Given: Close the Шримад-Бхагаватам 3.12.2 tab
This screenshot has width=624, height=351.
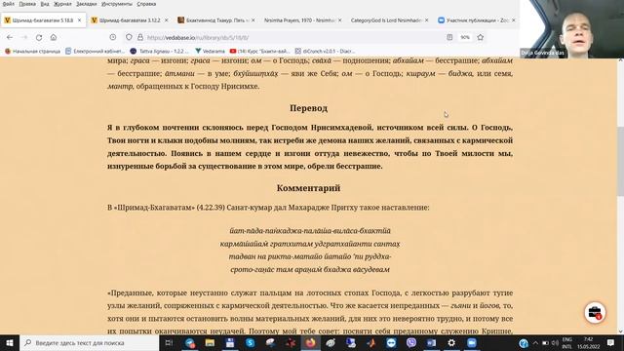Looking at the screenshot, I should pos(166,19).
